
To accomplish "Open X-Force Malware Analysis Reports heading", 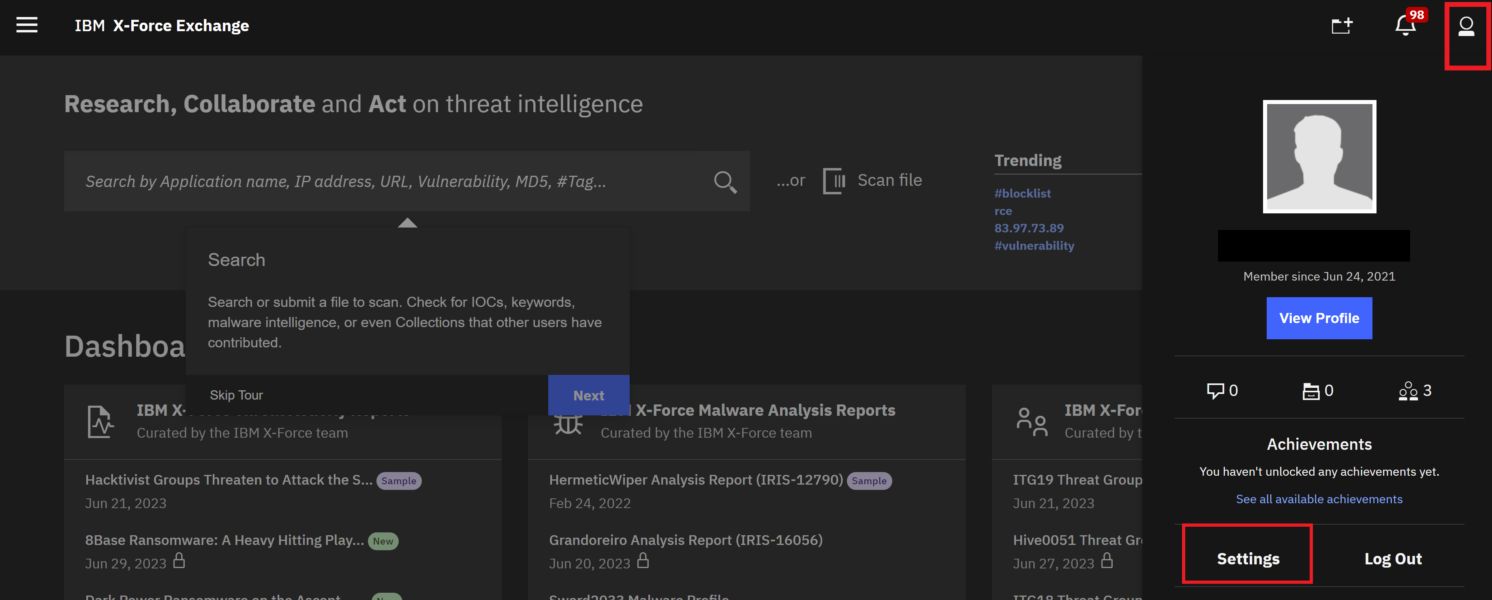I will pyautogui.click(x=765, y=410).
